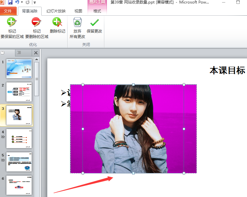247x197 pixels.
Task: Switch to 视图 (View) tab
Action: tap(78, 11)
